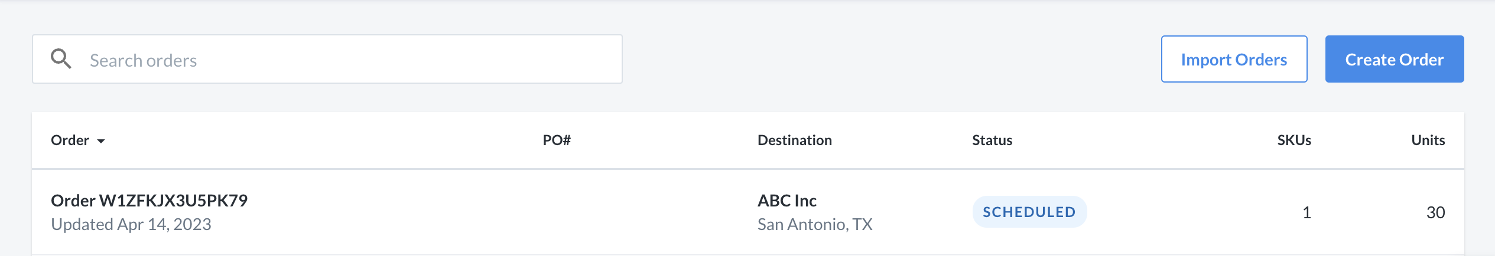Click the San Antonio, TX location text

[815, 224]
